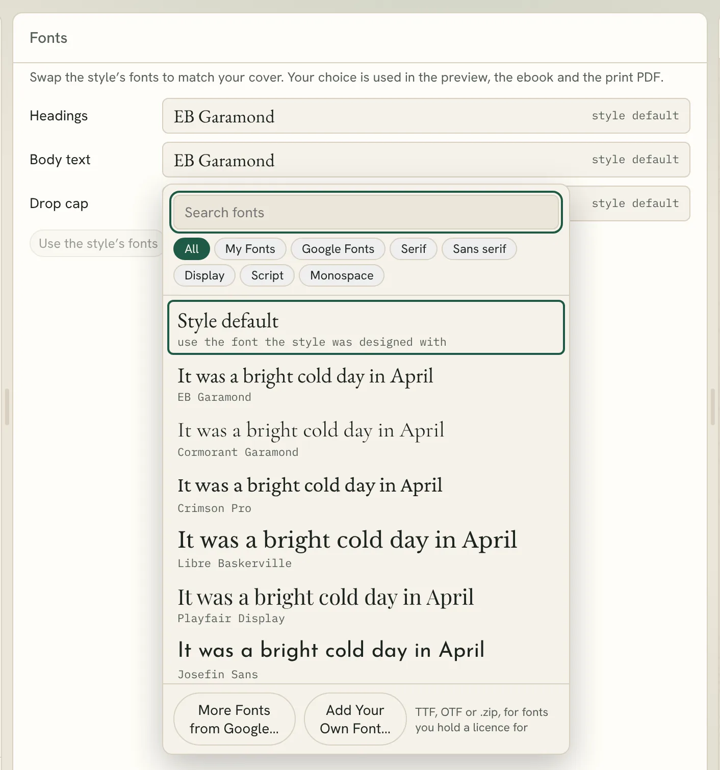Viewport: 720px width, 770px height.
Task: Open the Body text font dropdown
Action: [x=426, y=160]
